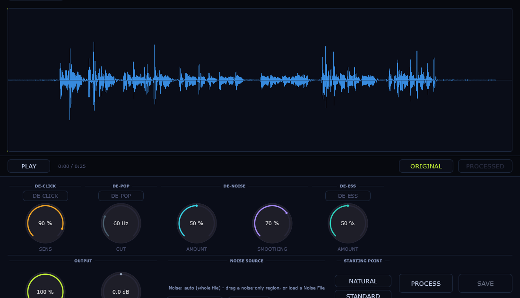Switch to ORIGINAL audio view
520x298 pixels.
tap(426, 166)
